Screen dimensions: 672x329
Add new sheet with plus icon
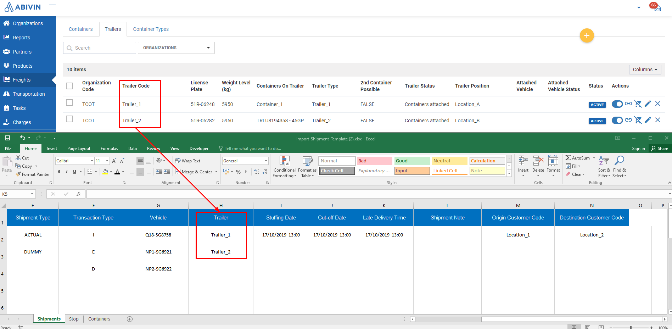(130, 319)
